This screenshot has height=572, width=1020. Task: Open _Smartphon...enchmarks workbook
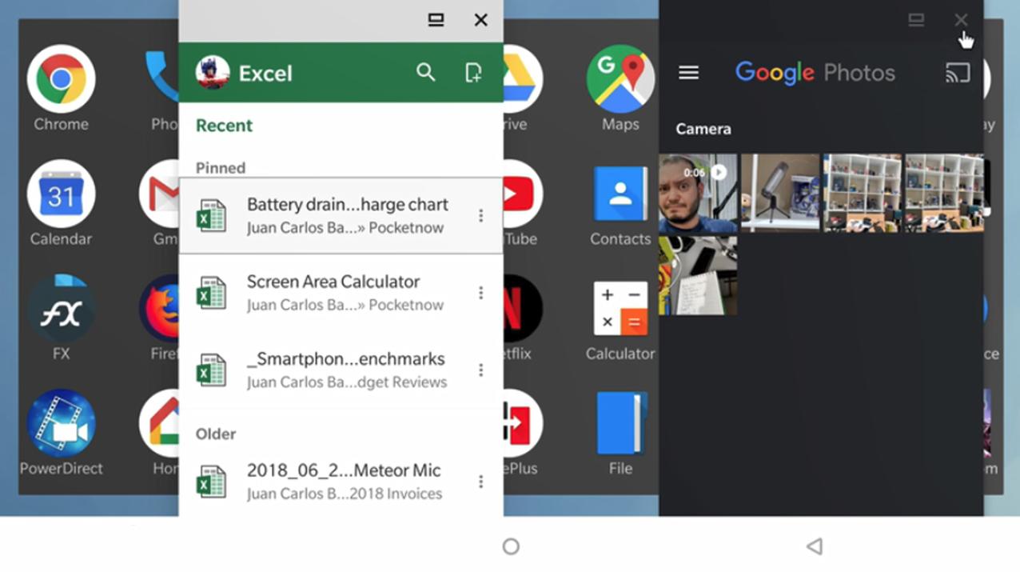click(341, 370)
